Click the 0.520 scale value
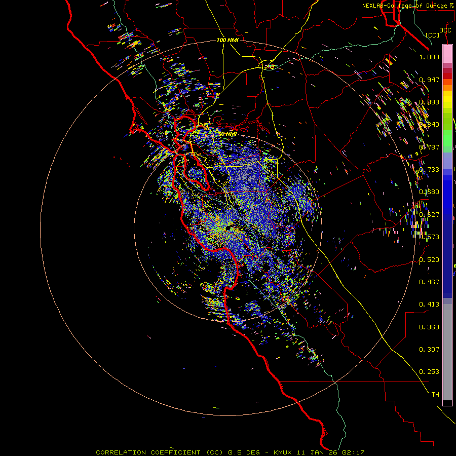This screenshot has height=456, width=456. 429,260
